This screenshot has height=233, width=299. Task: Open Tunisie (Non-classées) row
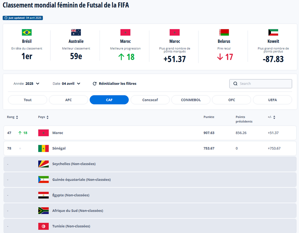(x=150, y=226)
